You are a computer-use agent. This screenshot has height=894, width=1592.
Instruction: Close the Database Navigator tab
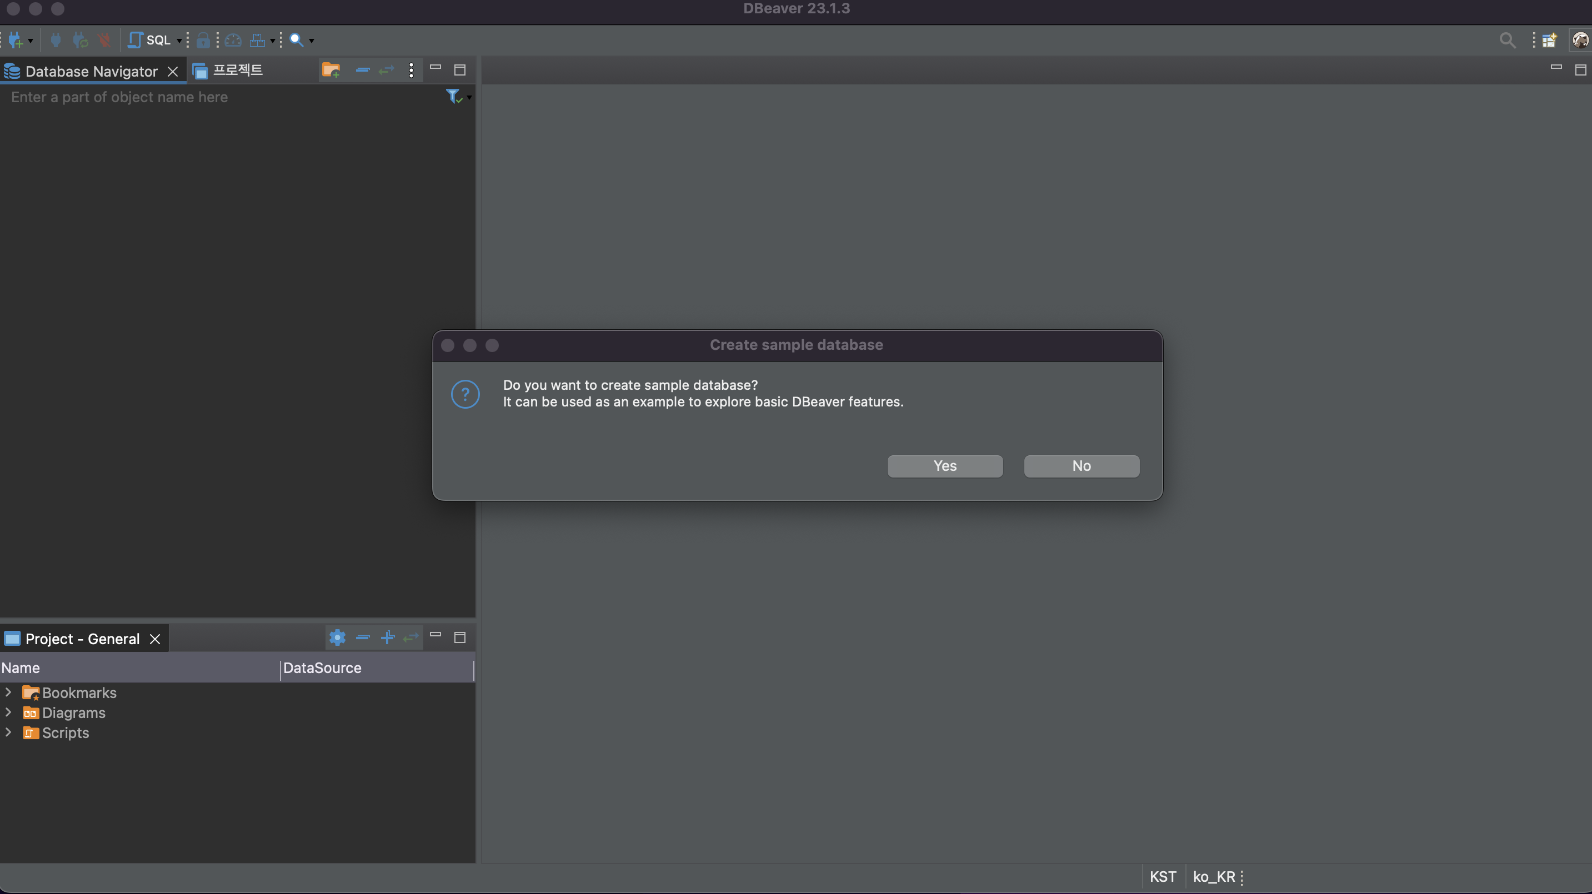[173, 72]
